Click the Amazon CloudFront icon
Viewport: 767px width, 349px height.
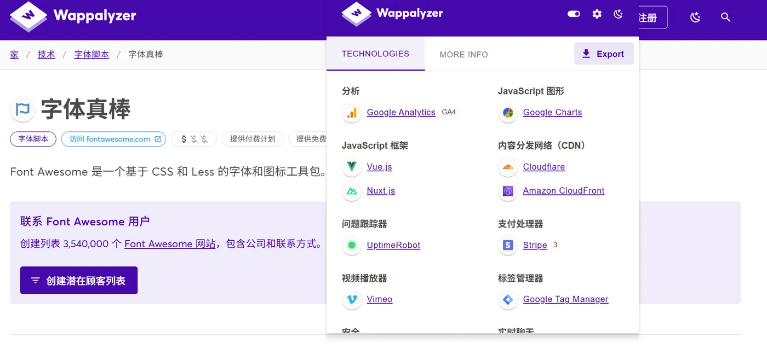507,191
